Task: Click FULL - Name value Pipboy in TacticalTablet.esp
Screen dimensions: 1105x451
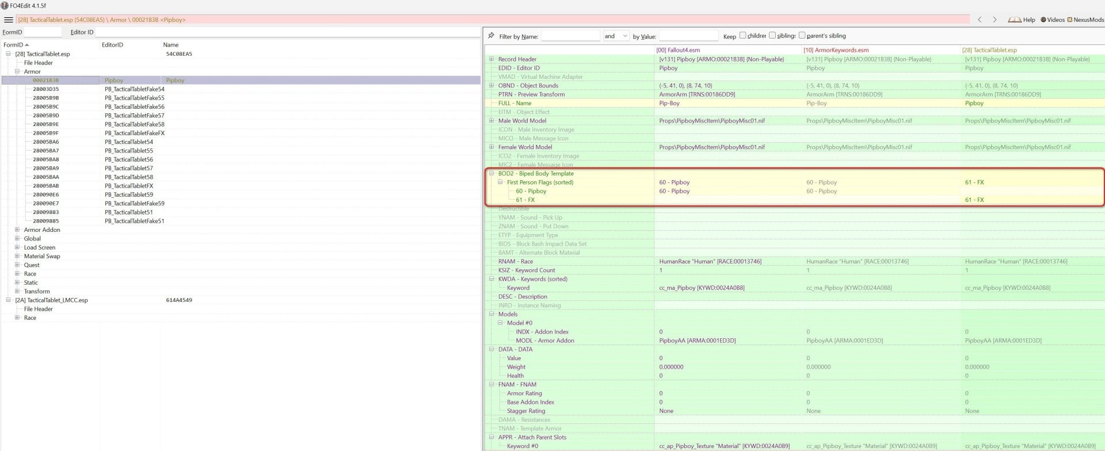Action: (974, 104)
